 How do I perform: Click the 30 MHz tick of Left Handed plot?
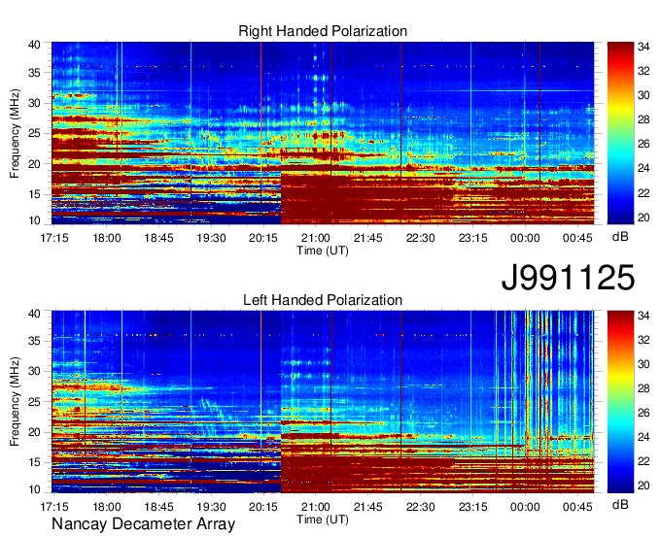pyautogui.click(x=35, y=372)
